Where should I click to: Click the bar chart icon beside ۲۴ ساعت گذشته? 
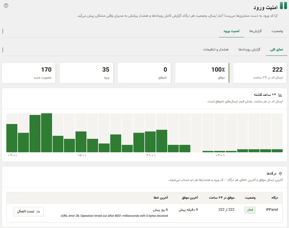[x=280, y=95]
